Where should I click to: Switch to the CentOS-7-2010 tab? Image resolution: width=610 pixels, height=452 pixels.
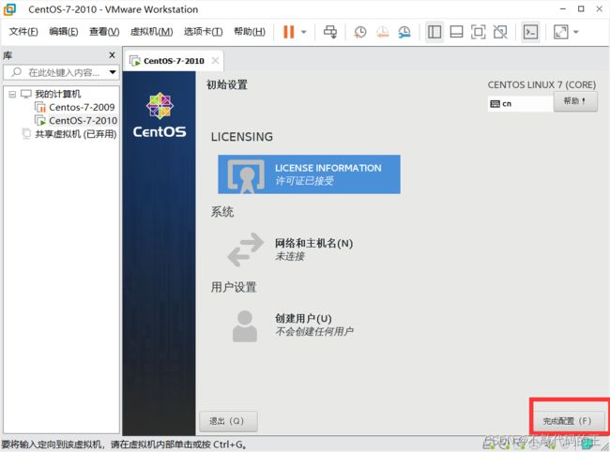(x=174, y=61)
